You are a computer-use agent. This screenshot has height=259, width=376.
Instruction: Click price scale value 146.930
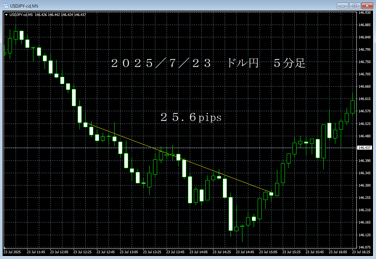coord(364,12)
